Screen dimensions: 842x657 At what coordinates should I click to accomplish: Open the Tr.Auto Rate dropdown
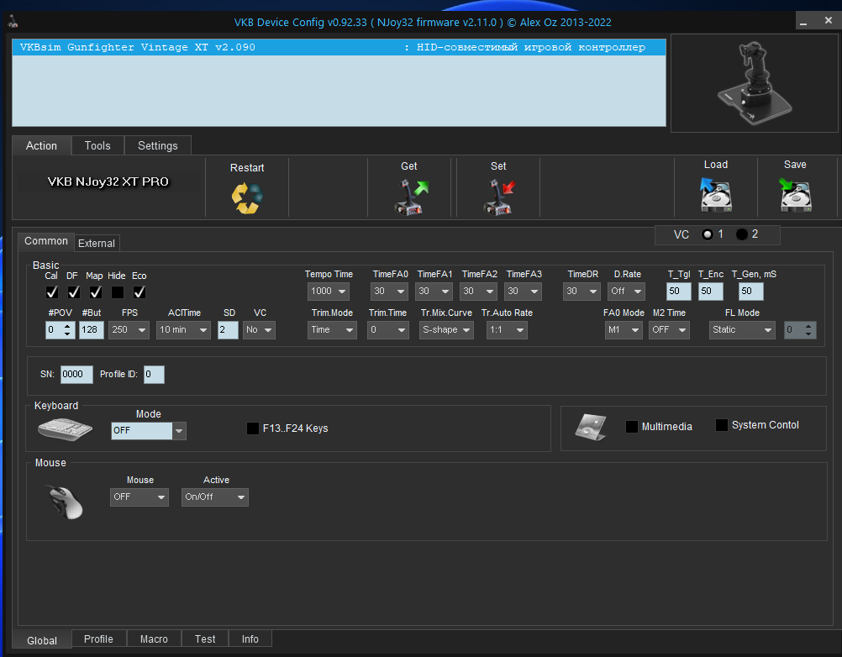coord(507,330)
